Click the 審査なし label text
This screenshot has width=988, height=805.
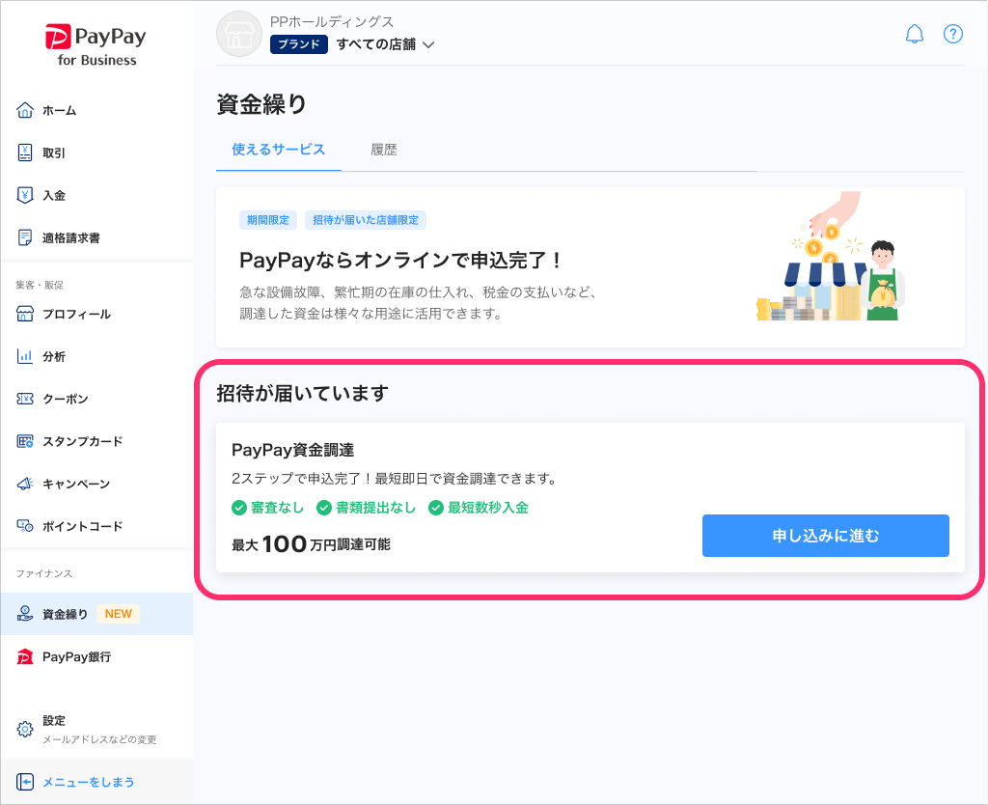click(277, 508)
